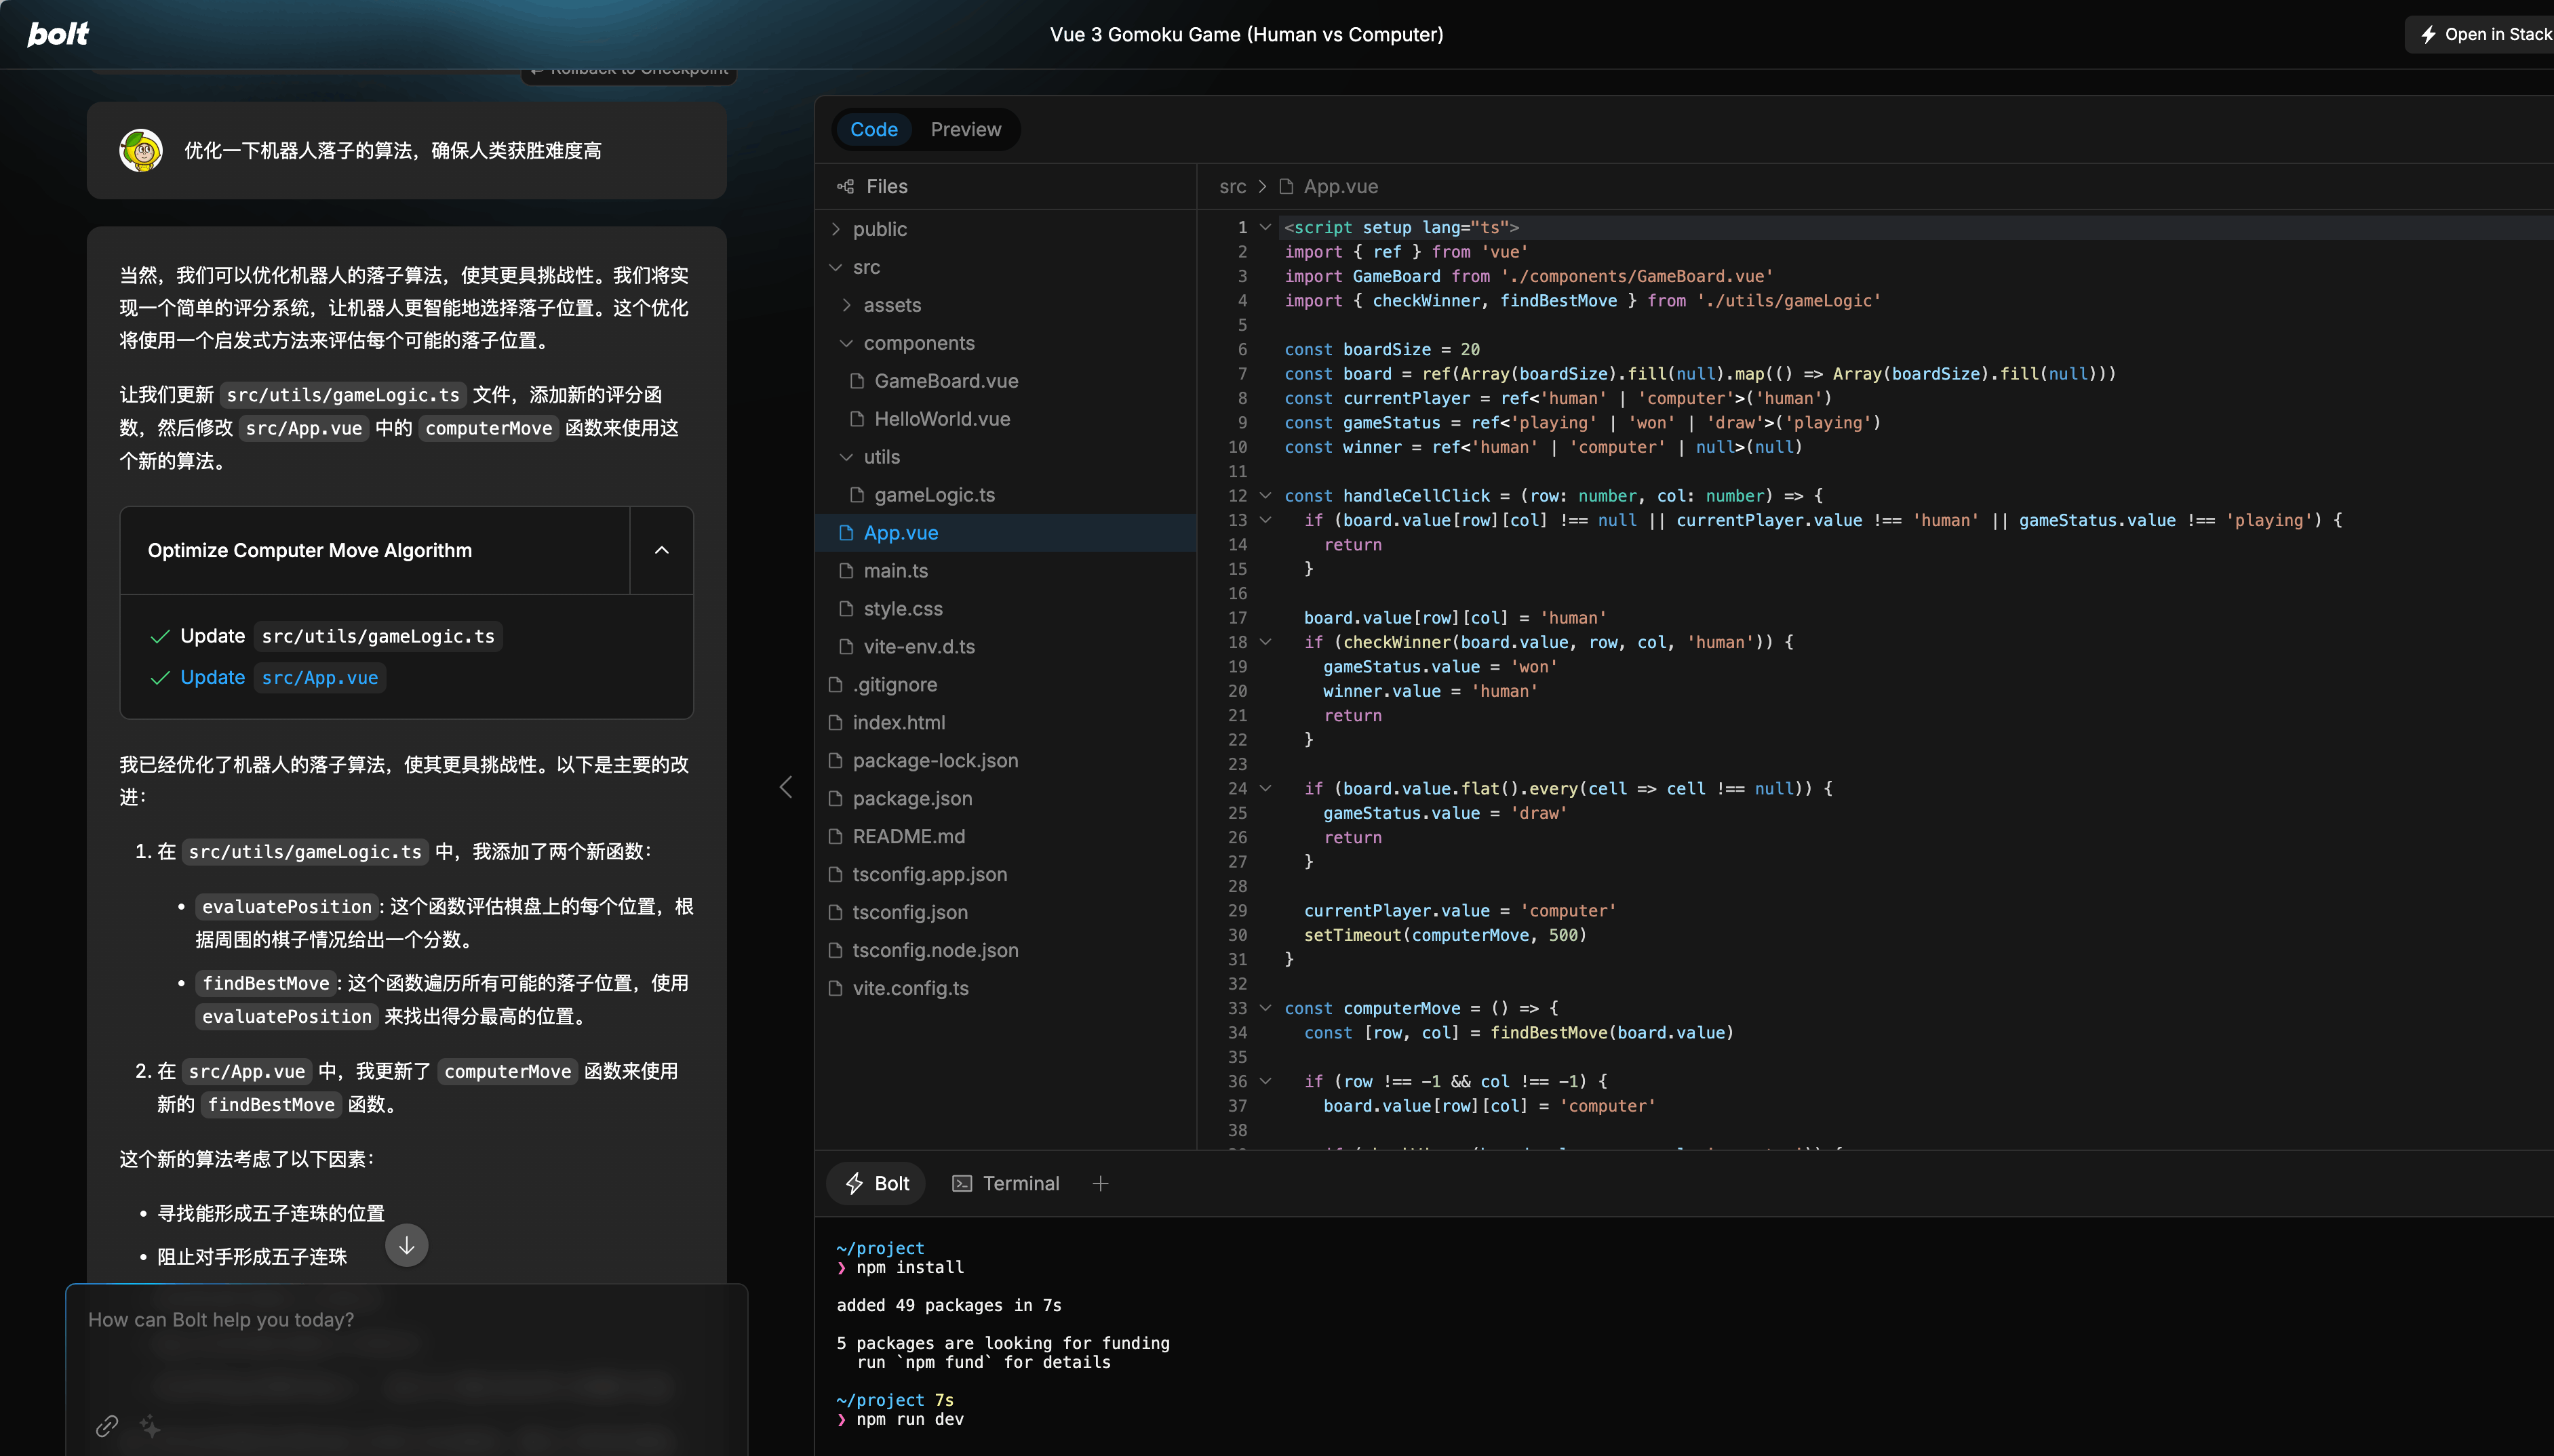
Task: Open package.json file
Action: point(911,798)
